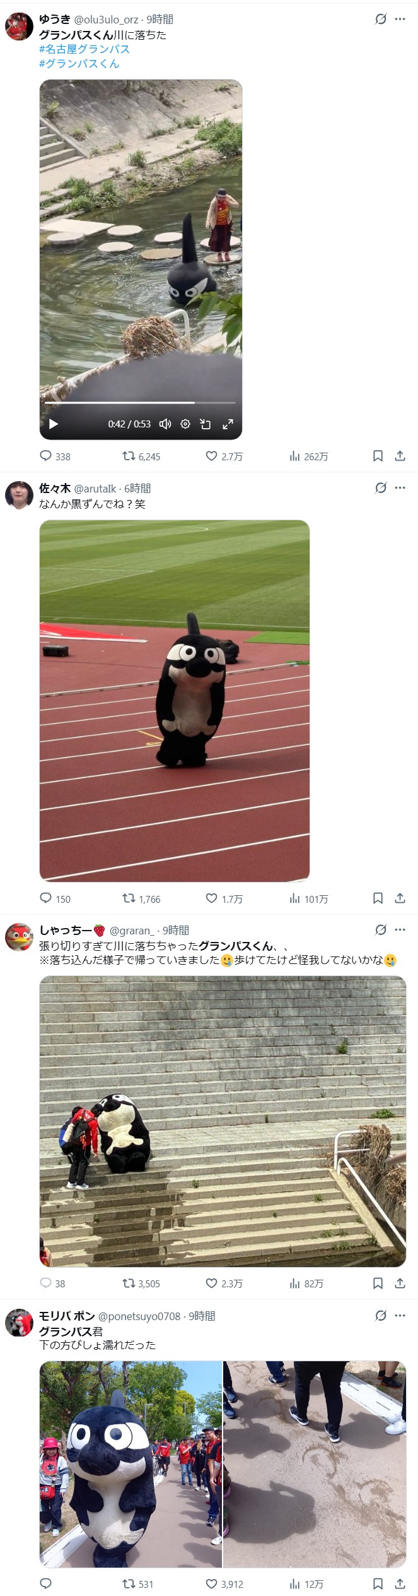Mute the video sound
The image size is (418, 1596).
coord(165,424)
